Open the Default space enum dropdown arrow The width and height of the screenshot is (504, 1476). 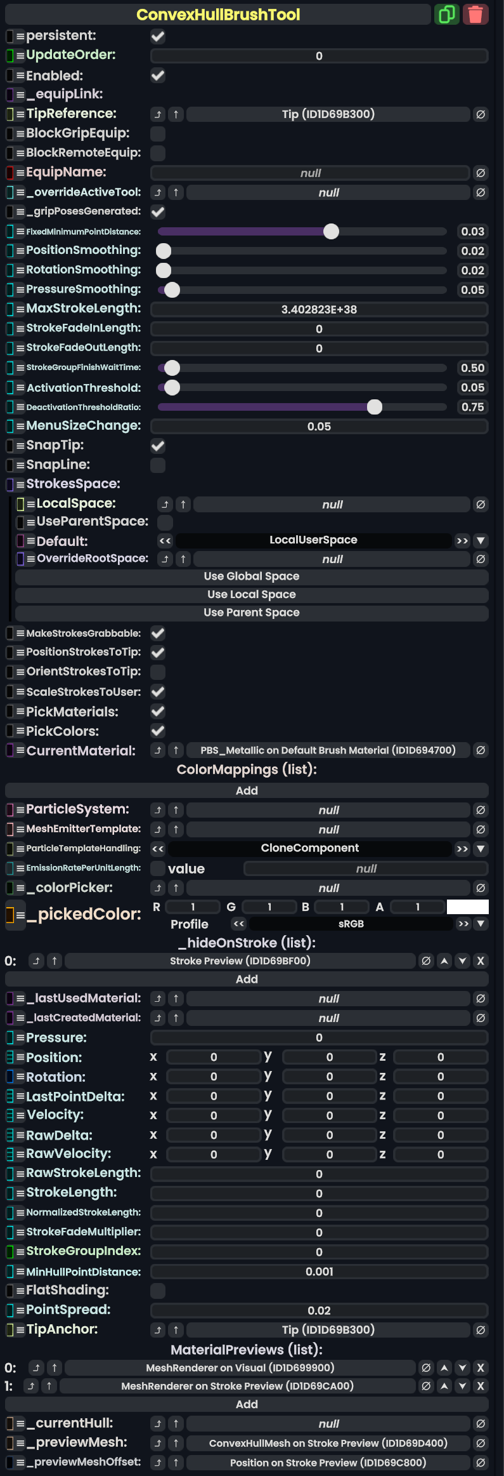(x=481, y=541)
